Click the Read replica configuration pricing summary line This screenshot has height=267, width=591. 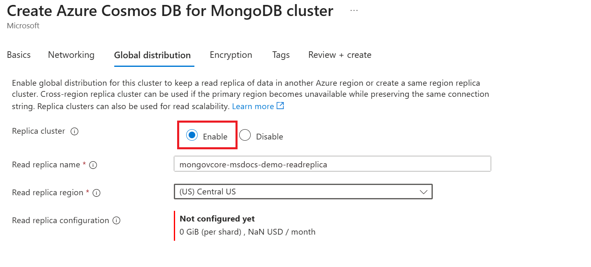pos(247,232)
